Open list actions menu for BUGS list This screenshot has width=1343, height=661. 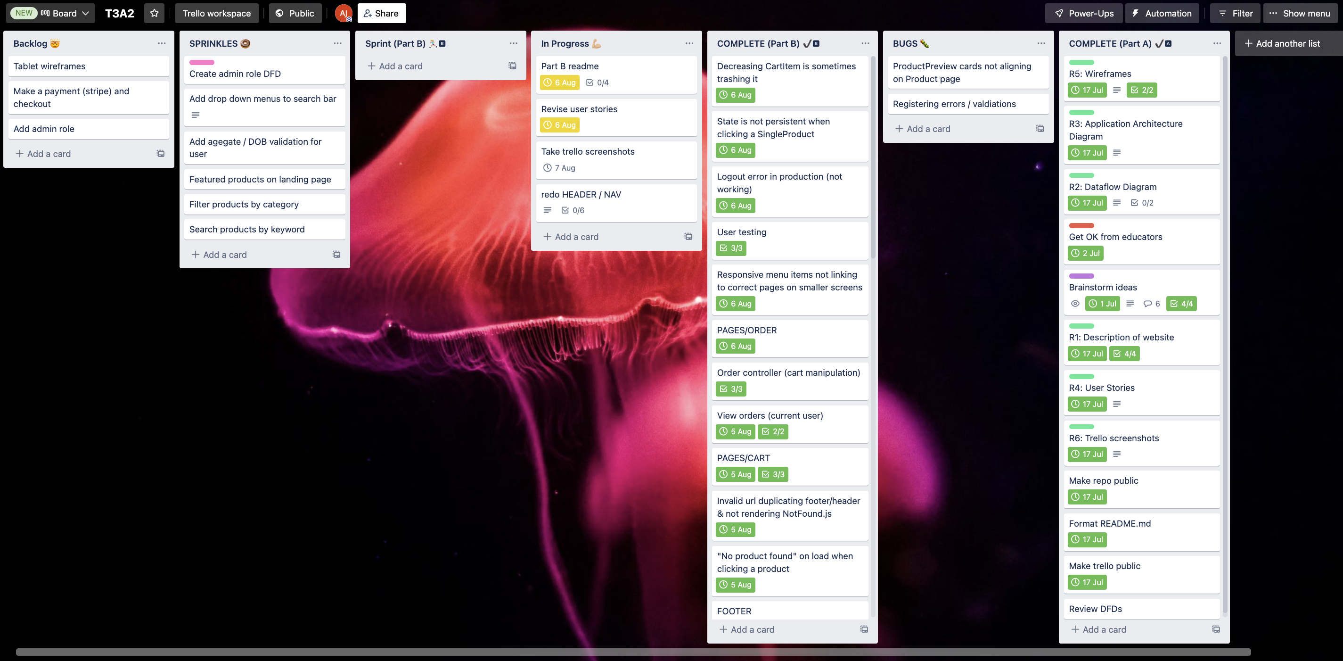[x=1041, y=43]
